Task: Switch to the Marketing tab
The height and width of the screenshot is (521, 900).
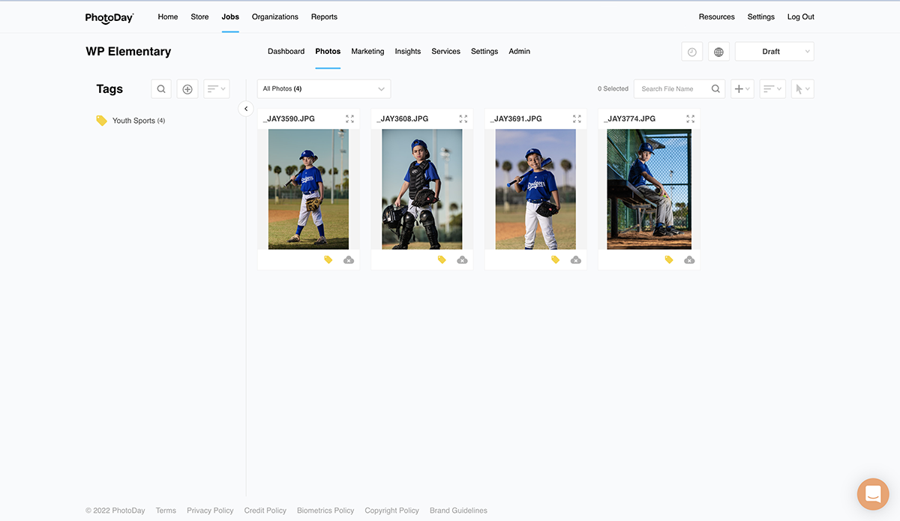Action: (x=367, y=52)
